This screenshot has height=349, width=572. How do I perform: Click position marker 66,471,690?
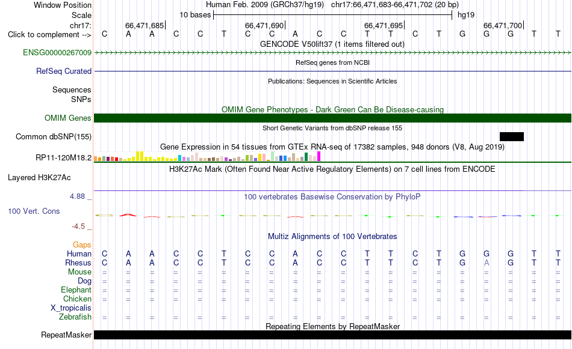(264, 25)
